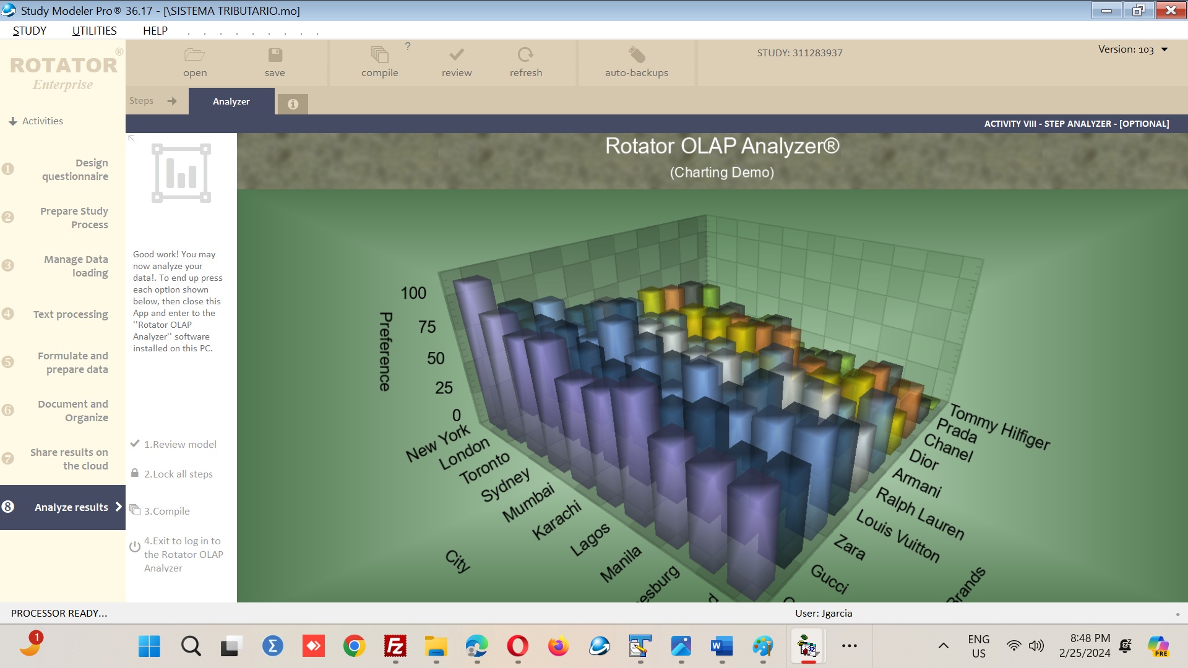Click power icon to exit to Analyzer
This screenshot has width=1188, height=668.
click(x=135, y=547)
